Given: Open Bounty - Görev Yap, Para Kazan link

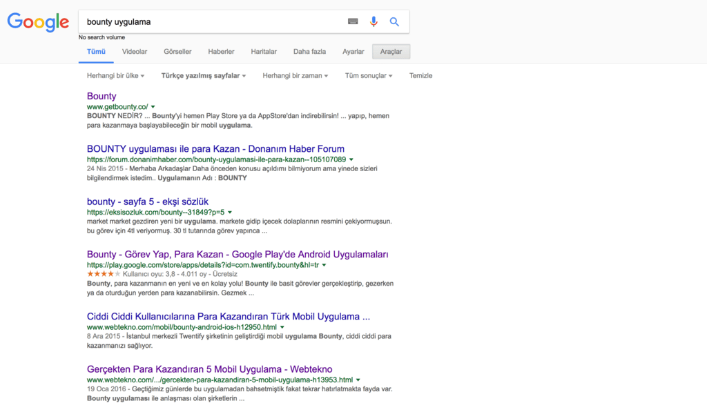Looking at the screenshot, I should tap(238, 254).
